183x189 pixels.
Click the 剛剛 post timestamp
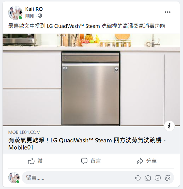point(30,16)
